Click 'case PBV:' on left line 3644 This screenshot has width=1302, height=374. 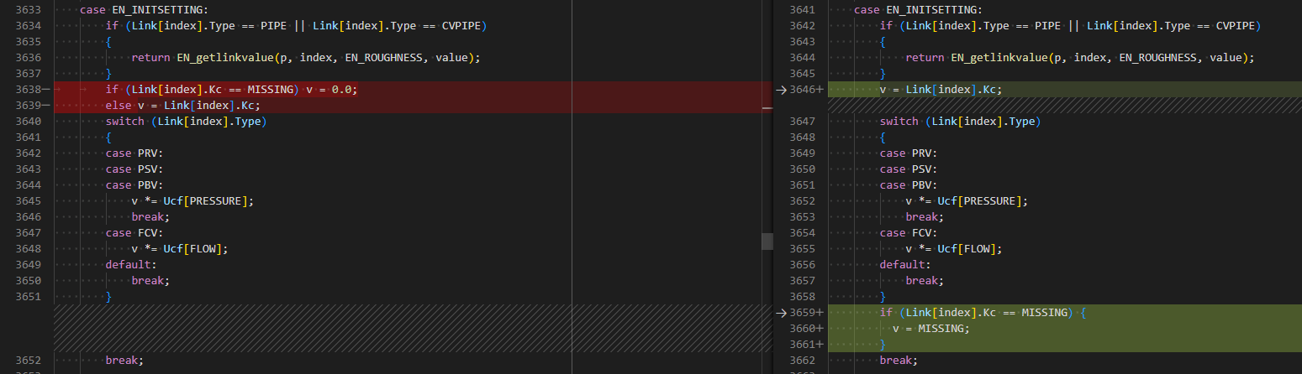pyautogui.click(x=134, y=185)
